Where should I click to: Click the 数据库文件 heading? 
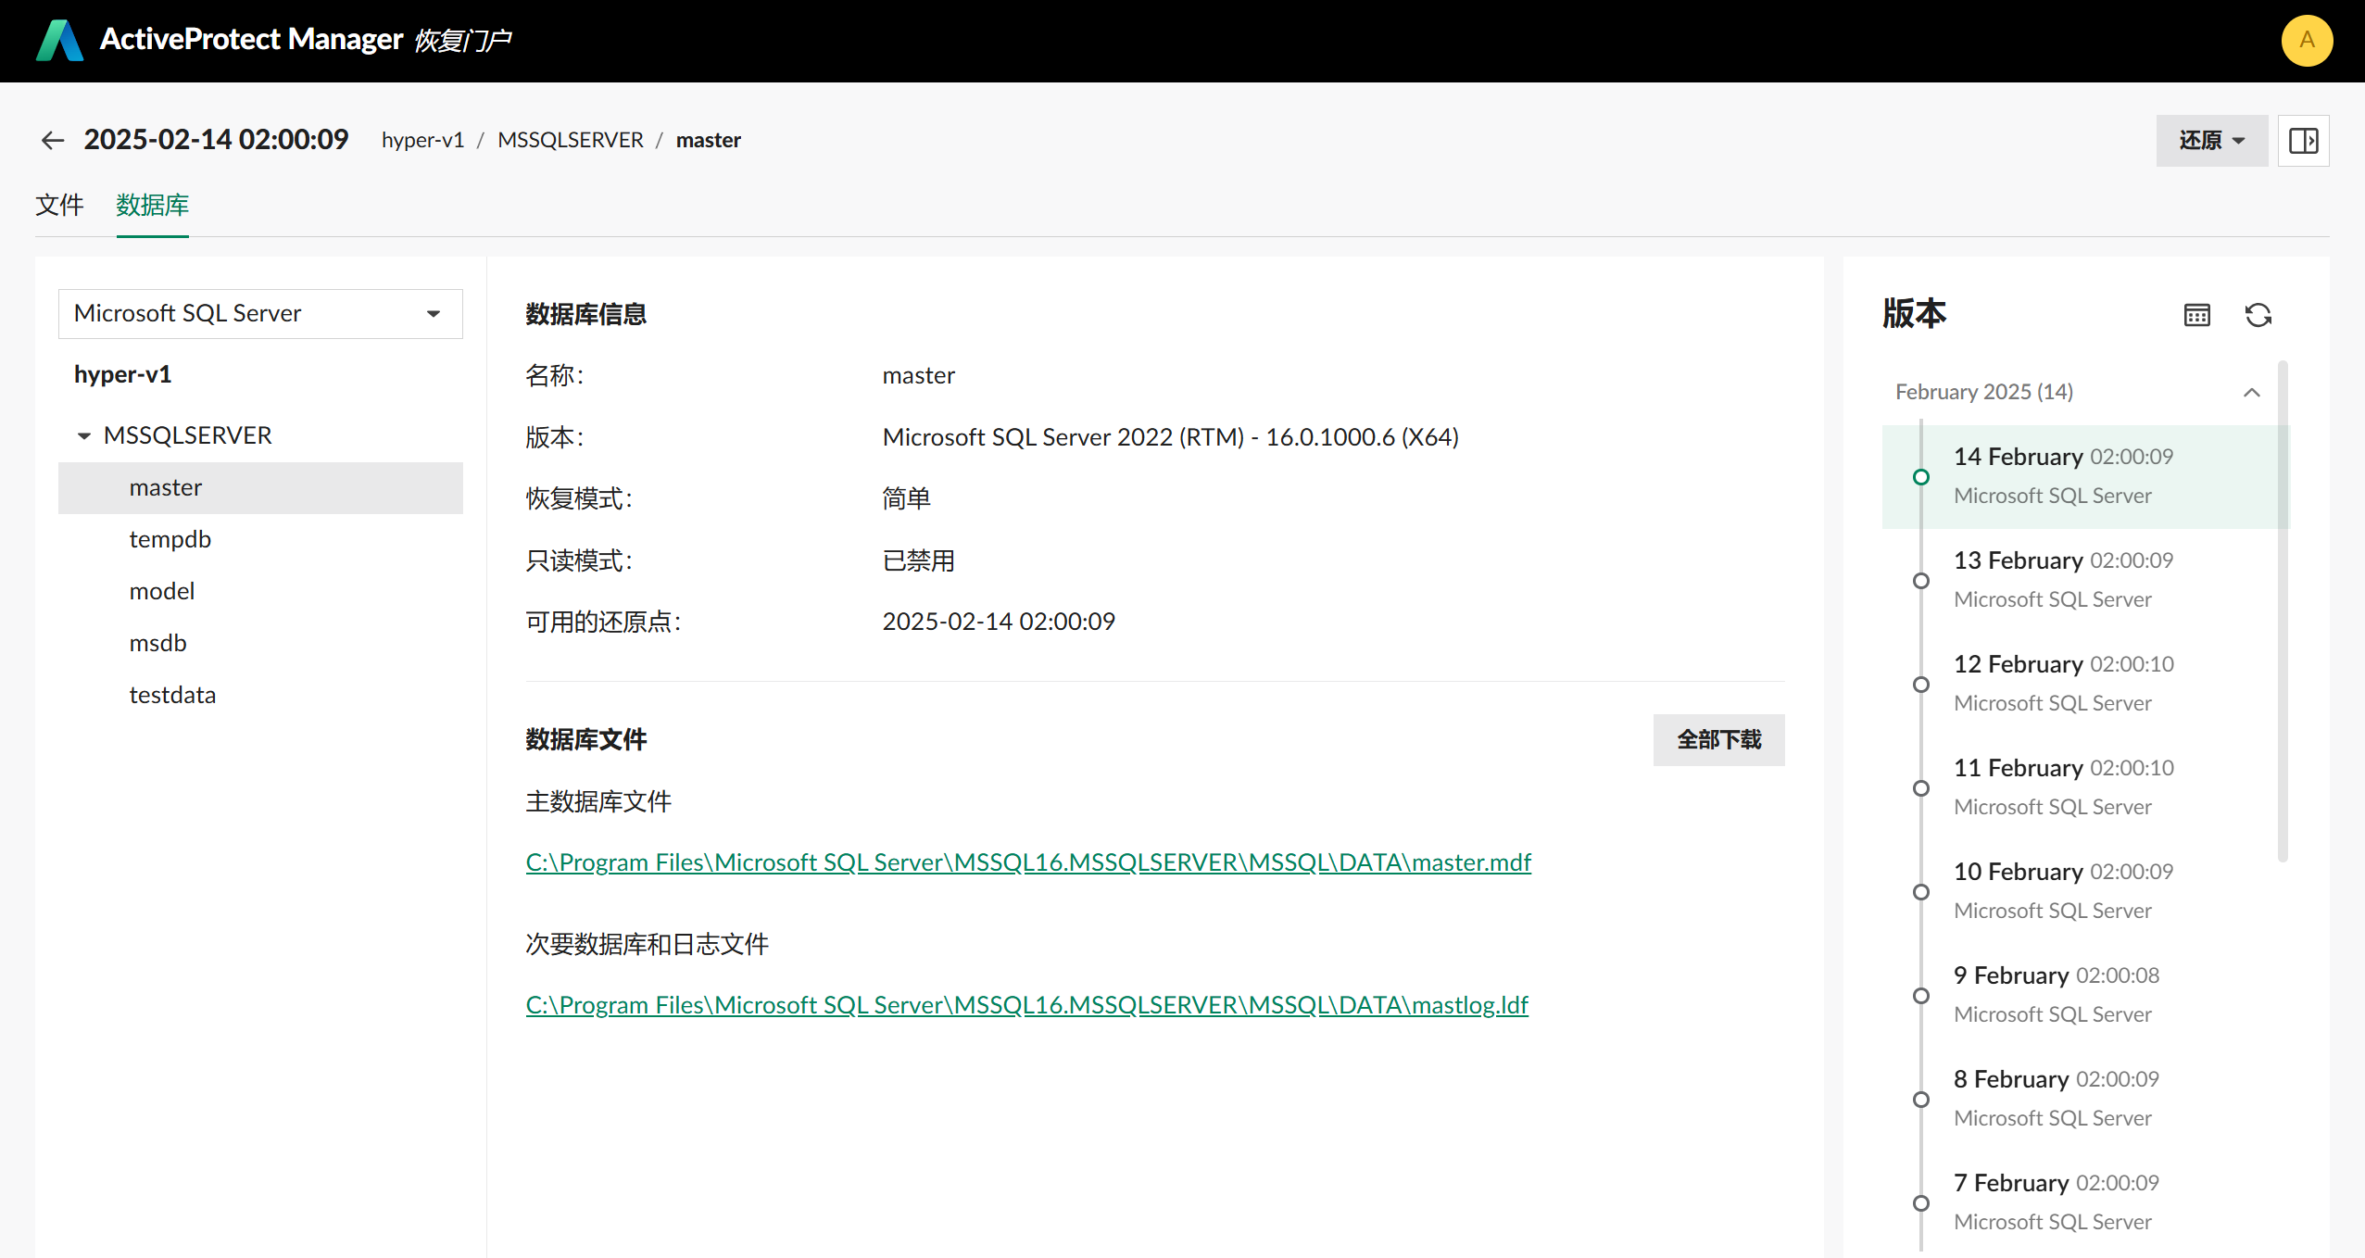585,739
